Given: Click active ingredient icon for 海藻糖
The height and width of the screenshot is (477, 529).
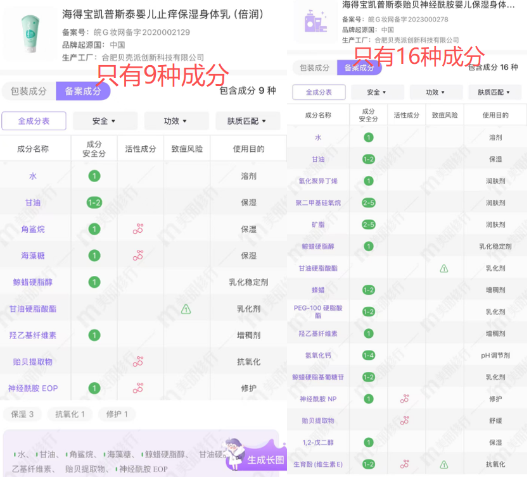Looking at the screenshot, I should coord(138,256).
